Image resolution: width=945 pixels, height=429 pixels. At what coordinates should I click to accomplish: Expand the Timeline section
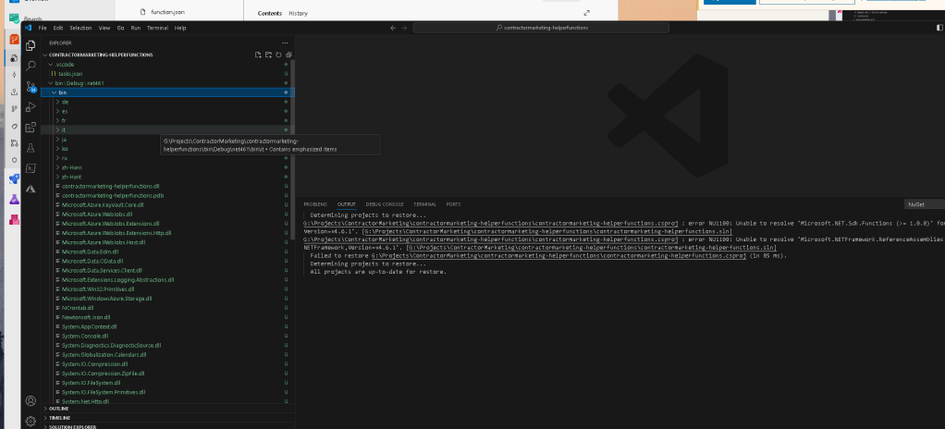point(167,418)
